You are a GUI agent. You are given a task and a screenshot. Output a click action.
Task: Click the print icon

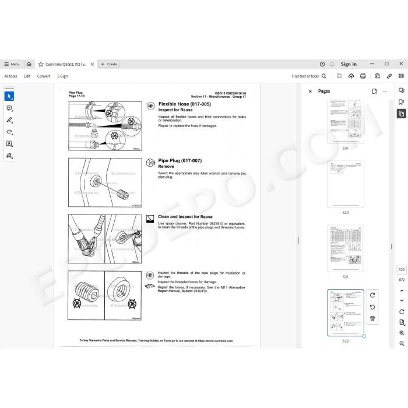tap(363, 76)
